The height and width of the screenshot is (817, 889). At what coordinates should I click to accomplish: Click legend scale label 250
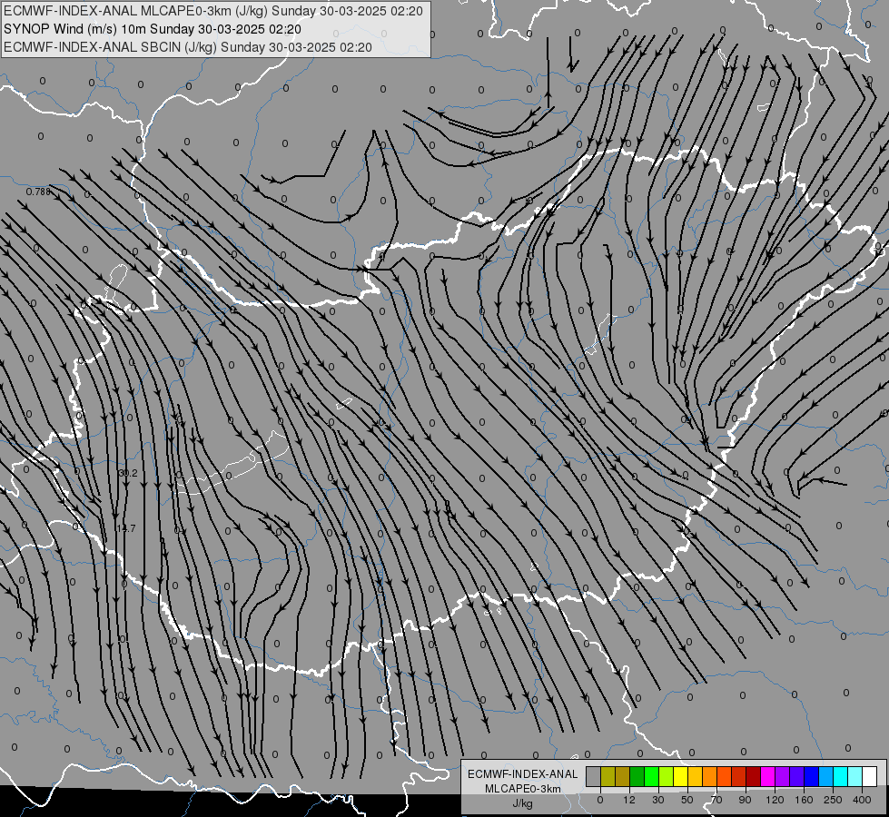click(833, 800)
